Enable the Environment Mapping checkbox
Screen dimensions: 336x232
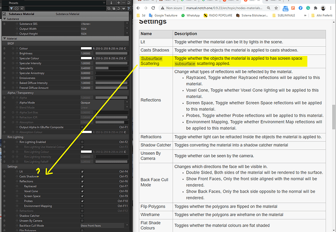point(82,206)
